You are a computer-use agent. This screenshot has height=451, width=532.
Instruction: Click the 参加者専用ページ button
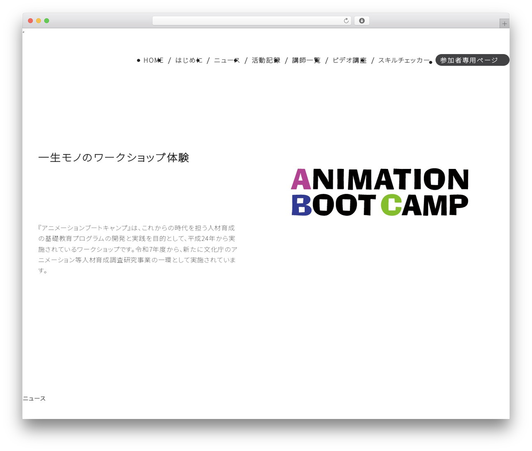pos(472,60)
